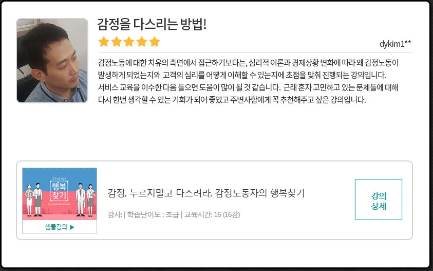Click the second rating star
This screenshot has height=271, width=433.
pos(116,42)
